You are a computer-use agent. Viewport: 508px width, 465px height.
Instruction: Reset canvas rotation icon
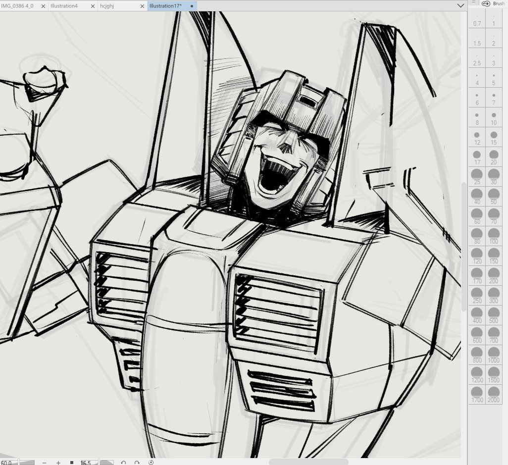[151, 463]
